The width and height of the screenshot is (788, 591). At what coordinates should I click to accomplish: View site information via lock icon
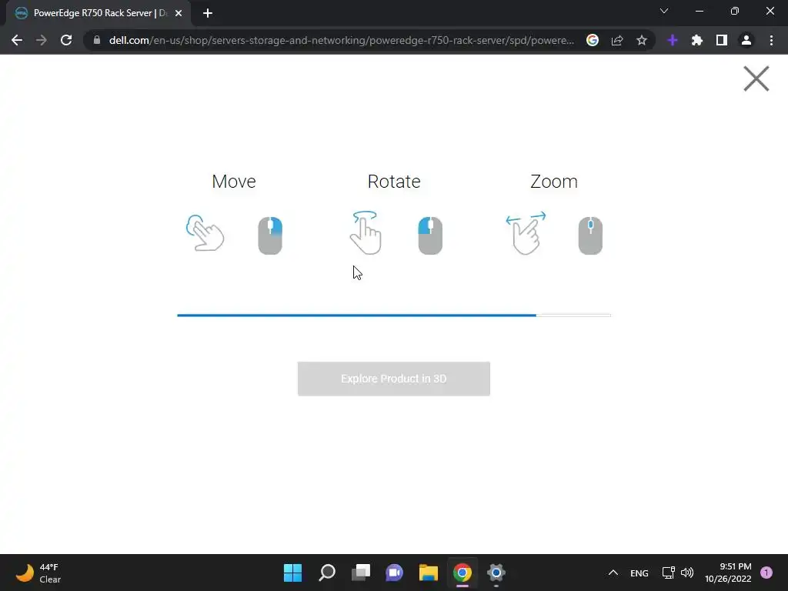(x=97, y=40)
